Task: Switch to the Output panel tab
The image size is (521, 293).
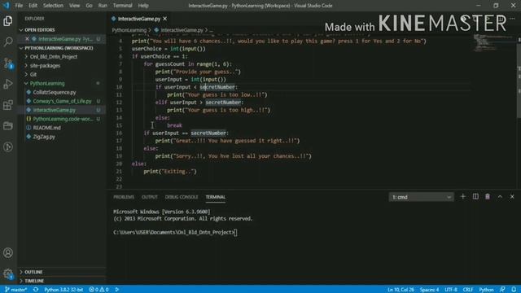Action: pyautogui.click(x=150, y=197)
